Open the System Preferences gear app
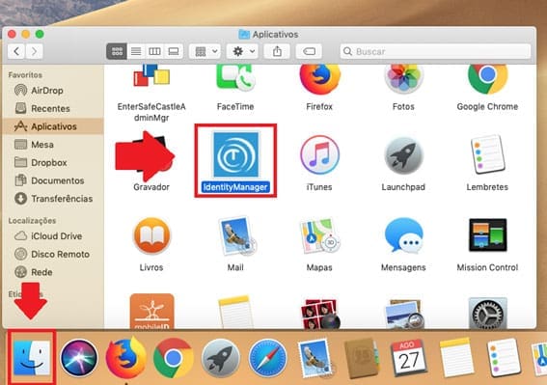The image size is (547, 385). [x=487, y=313]
